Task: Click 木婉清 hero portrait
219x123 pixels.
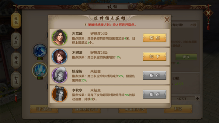Action: click(60, 56)
